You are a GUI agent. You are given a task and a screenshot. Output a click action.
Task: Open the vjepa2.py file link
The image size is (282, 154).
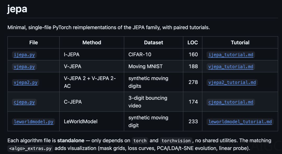[x=26, y=82]
